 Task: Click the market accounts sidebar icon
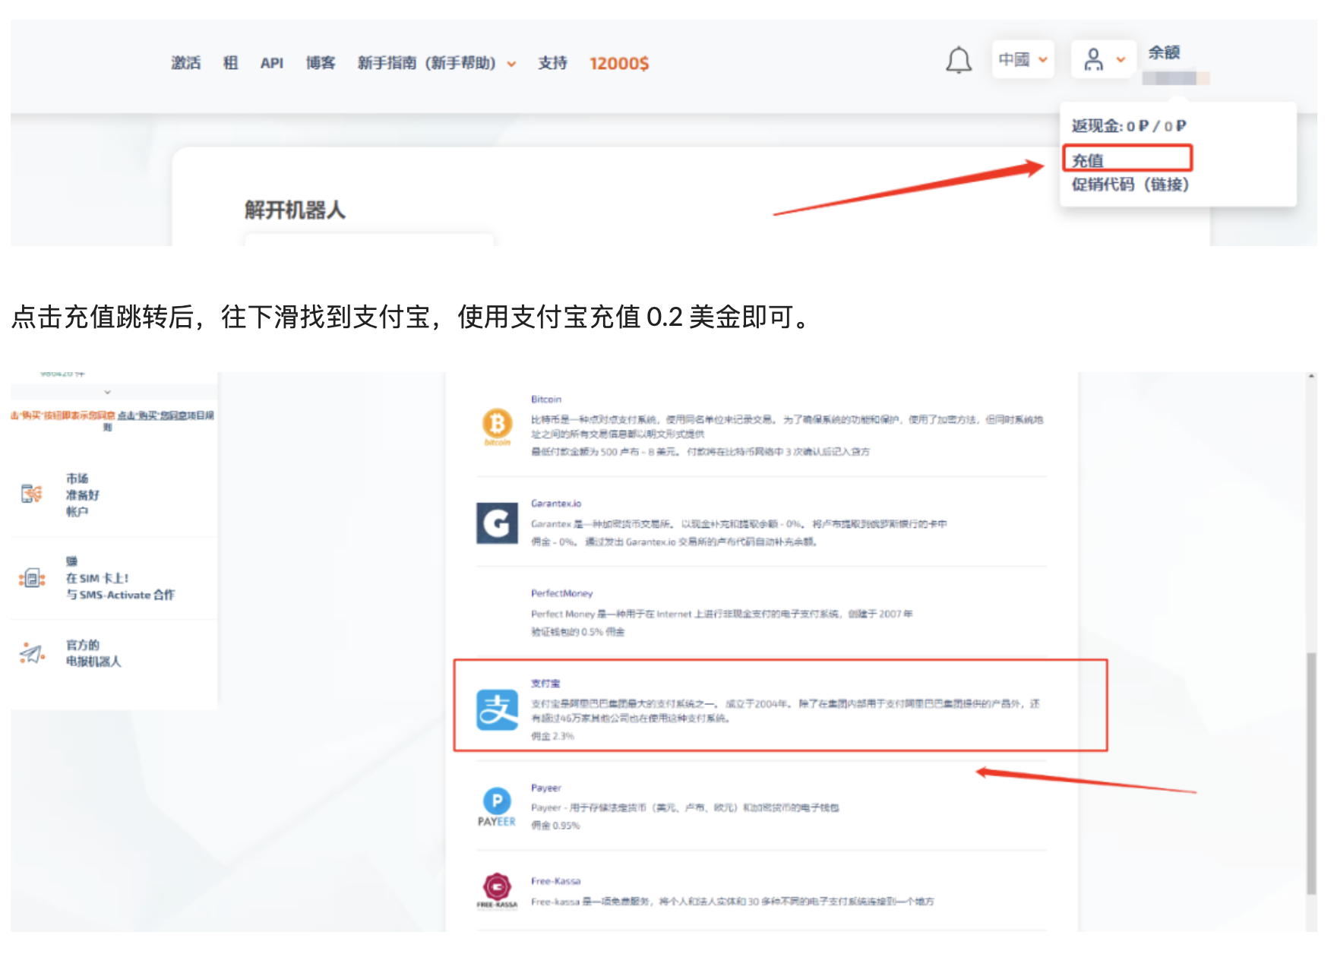tap(31, 494)
